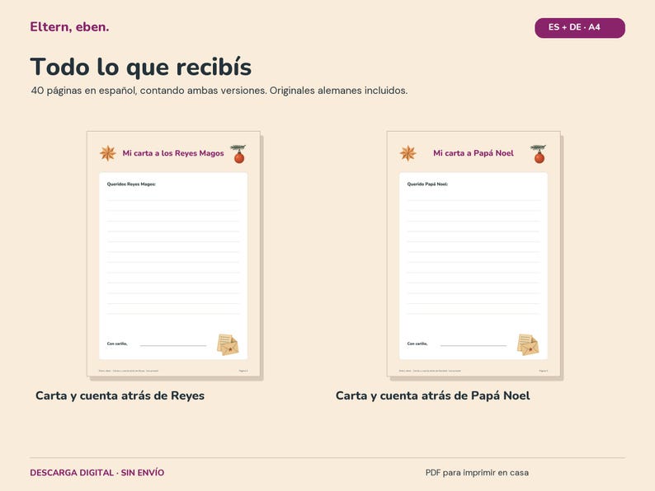Viewport: 655px width, 491px height.
Task: Click 'Queridos Reyes Magos:' salutation
Action: 131,184
